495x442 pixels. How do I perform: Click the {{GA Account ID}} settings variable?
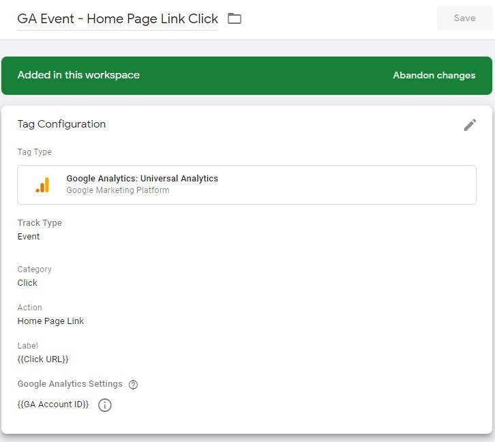click(x=53, y=404)
